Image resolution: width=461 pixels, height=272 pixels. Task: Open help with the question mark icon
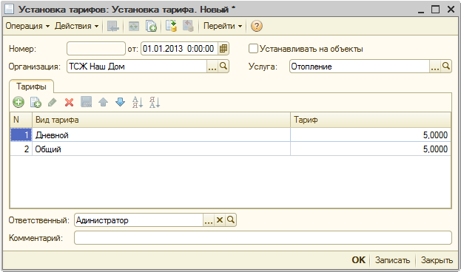pyautogui.click(x=256, y=26)
